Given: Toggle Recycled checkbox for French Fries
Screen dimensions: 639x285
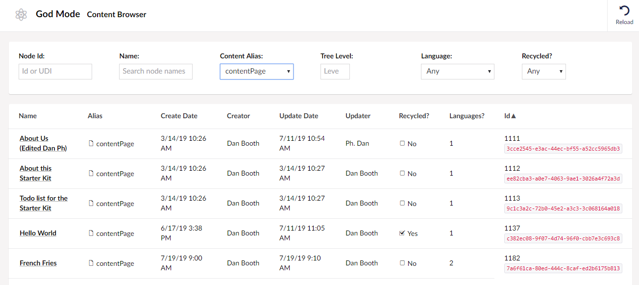Looking at the screenshot, I should coord(402,263).
